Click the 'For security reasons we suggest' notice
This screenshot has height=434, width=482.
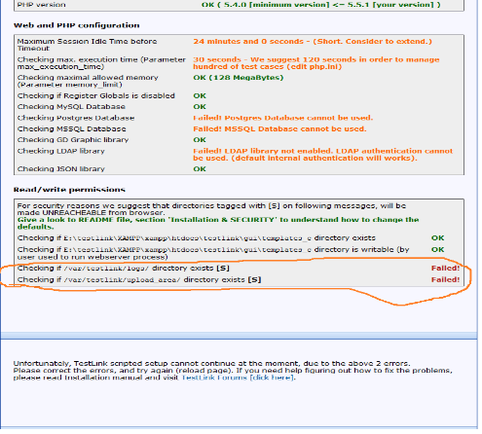pos(211,209)
